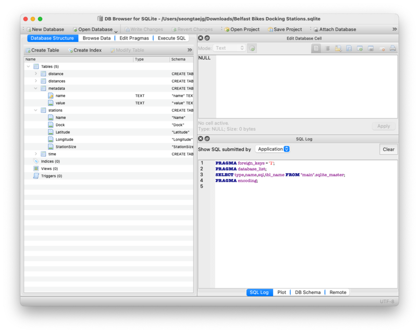Screen dimensions: 419x333
Task: Collapse the metadata table node
Action: (35, 88)
